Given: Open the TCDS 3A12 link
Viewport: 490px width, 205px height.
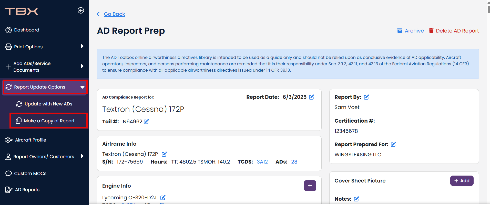Looking at the screenshot, I should (262, 162).
